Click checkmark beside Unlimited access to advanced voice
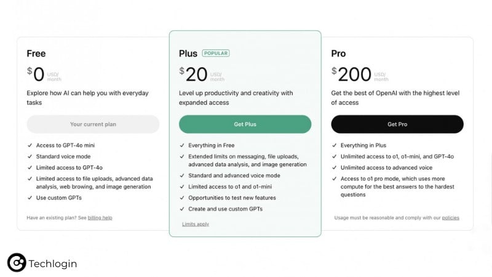 [335, 167]
